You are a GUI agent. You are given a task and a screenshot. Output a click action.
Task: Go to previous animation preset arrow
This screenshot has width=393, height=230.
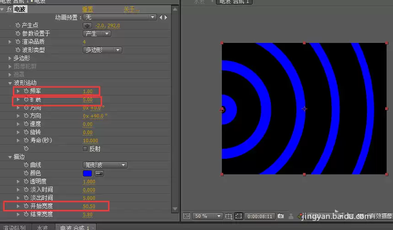point(161,17)
